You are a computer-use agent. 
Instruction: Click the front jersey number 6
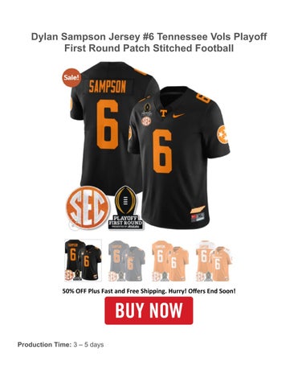pyautogui.click(x=162, y=151)
